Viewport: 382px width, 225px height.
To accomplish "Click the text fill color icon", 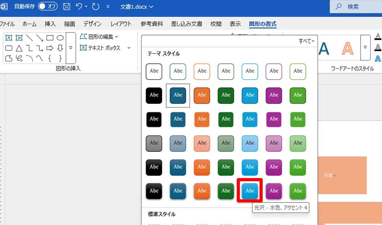I will 378,37.
